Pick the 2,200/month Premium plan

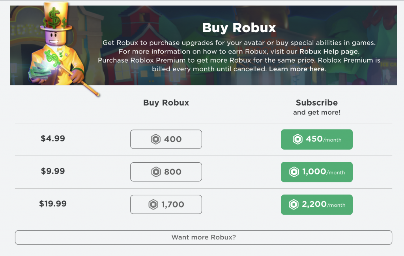[316, 204]
